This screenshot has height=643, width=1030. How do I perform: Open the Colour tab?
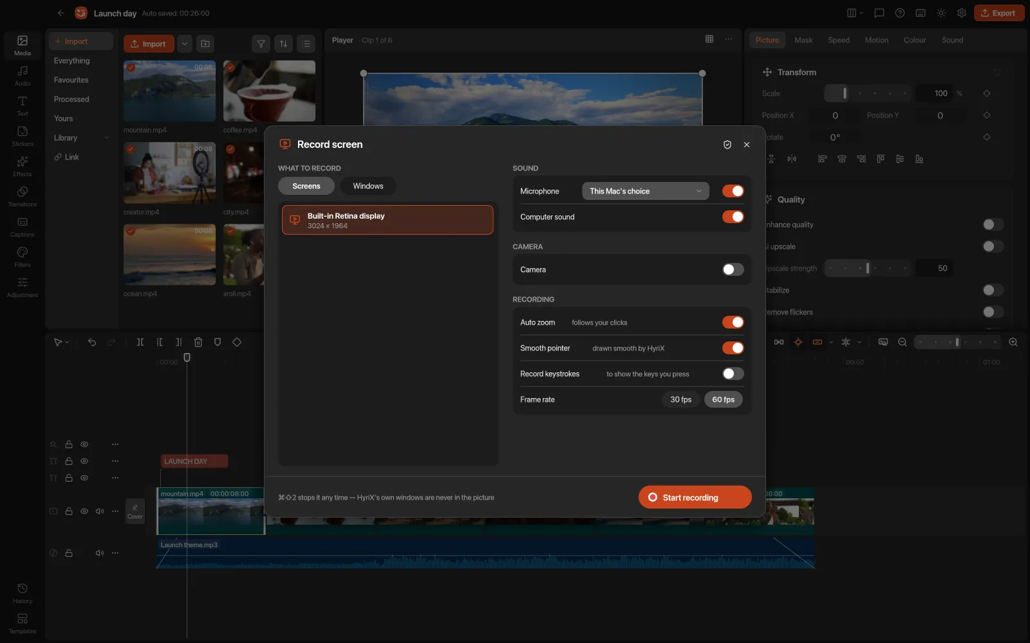[x=915, y=40]
